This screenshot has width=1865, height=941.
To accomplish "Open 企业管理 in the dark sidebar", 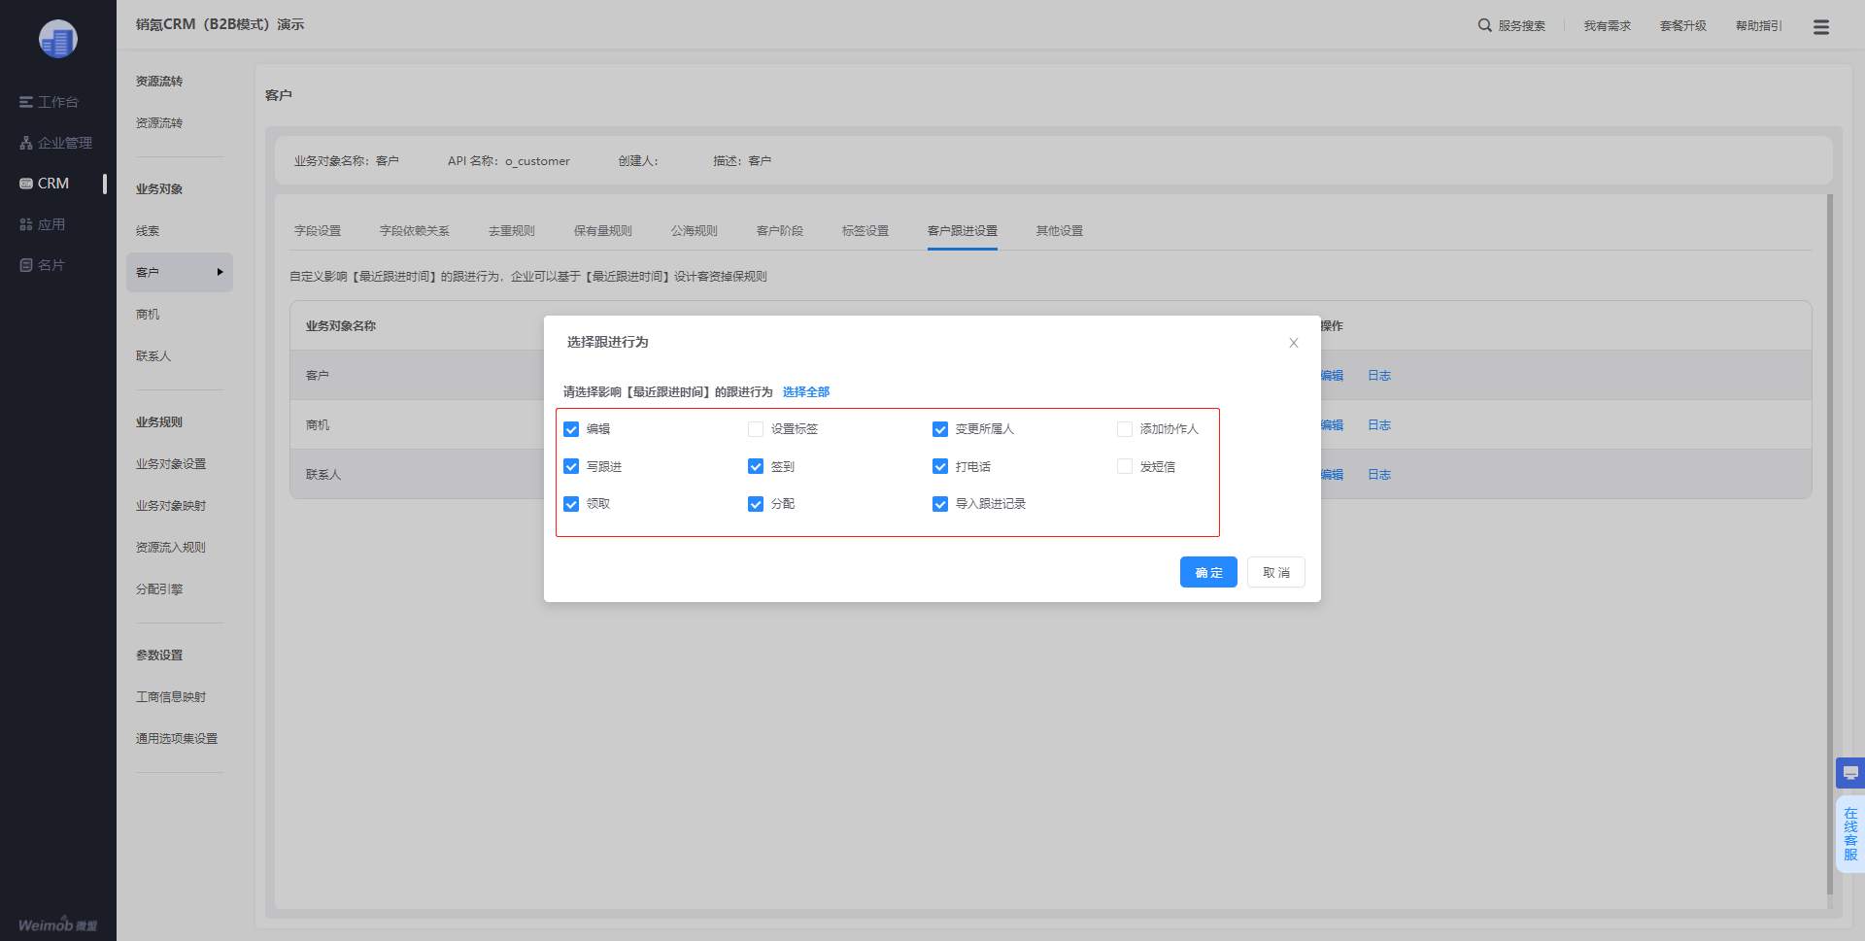I will (55, 143).
